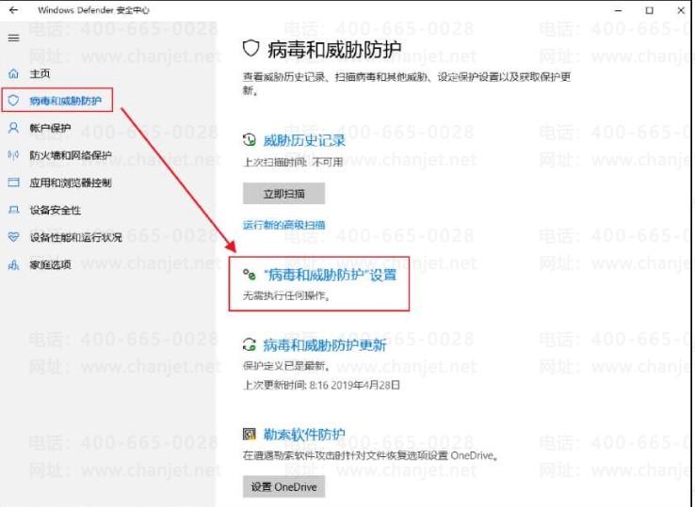Viewport: 695px width, 507px height.
Task: Click the gear icon beside "病毒和威胁防护"设置
Action: pos(250,275)
